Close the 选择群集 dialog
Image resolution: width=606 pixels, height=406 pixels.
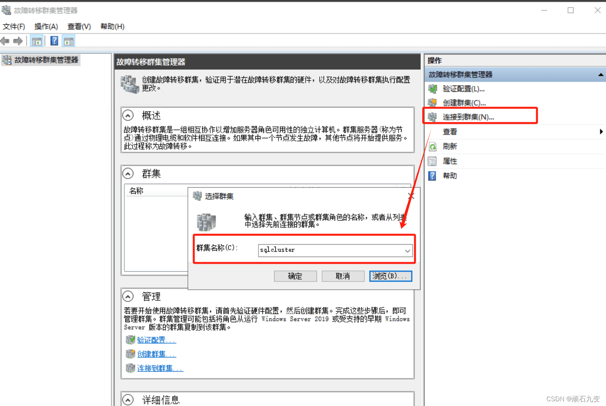411,196
